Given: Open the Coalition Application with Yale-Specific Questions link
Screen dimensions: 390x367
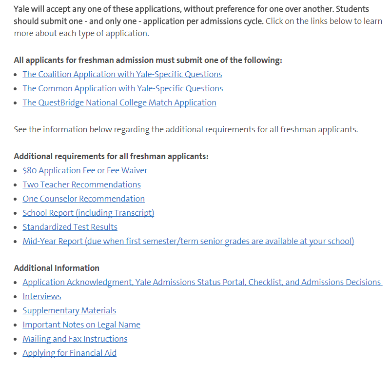Looking at the screenshot, I should pos(122,75).
